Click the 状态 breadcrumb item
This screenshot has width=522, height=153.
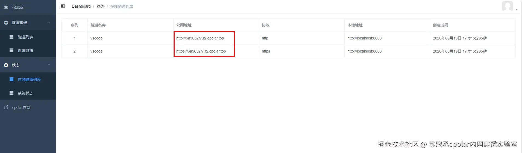[100, 6]
